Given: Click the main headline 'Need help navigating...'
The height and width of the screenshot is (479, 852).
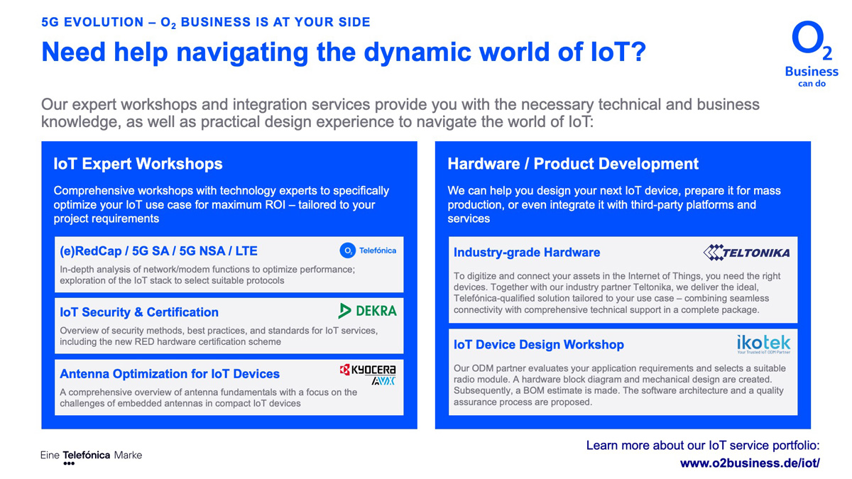Looking at the screenshot, I should coord(344,53).
